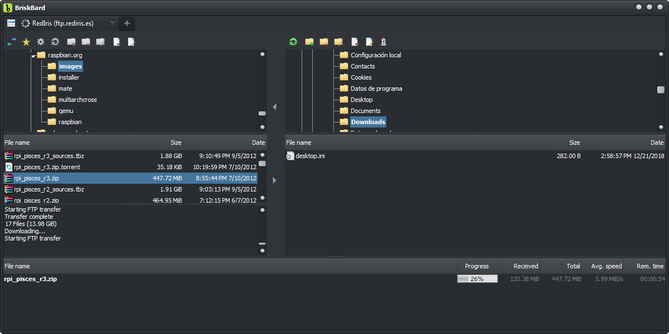Rename the selected remote file

click(x=131, y=42)
